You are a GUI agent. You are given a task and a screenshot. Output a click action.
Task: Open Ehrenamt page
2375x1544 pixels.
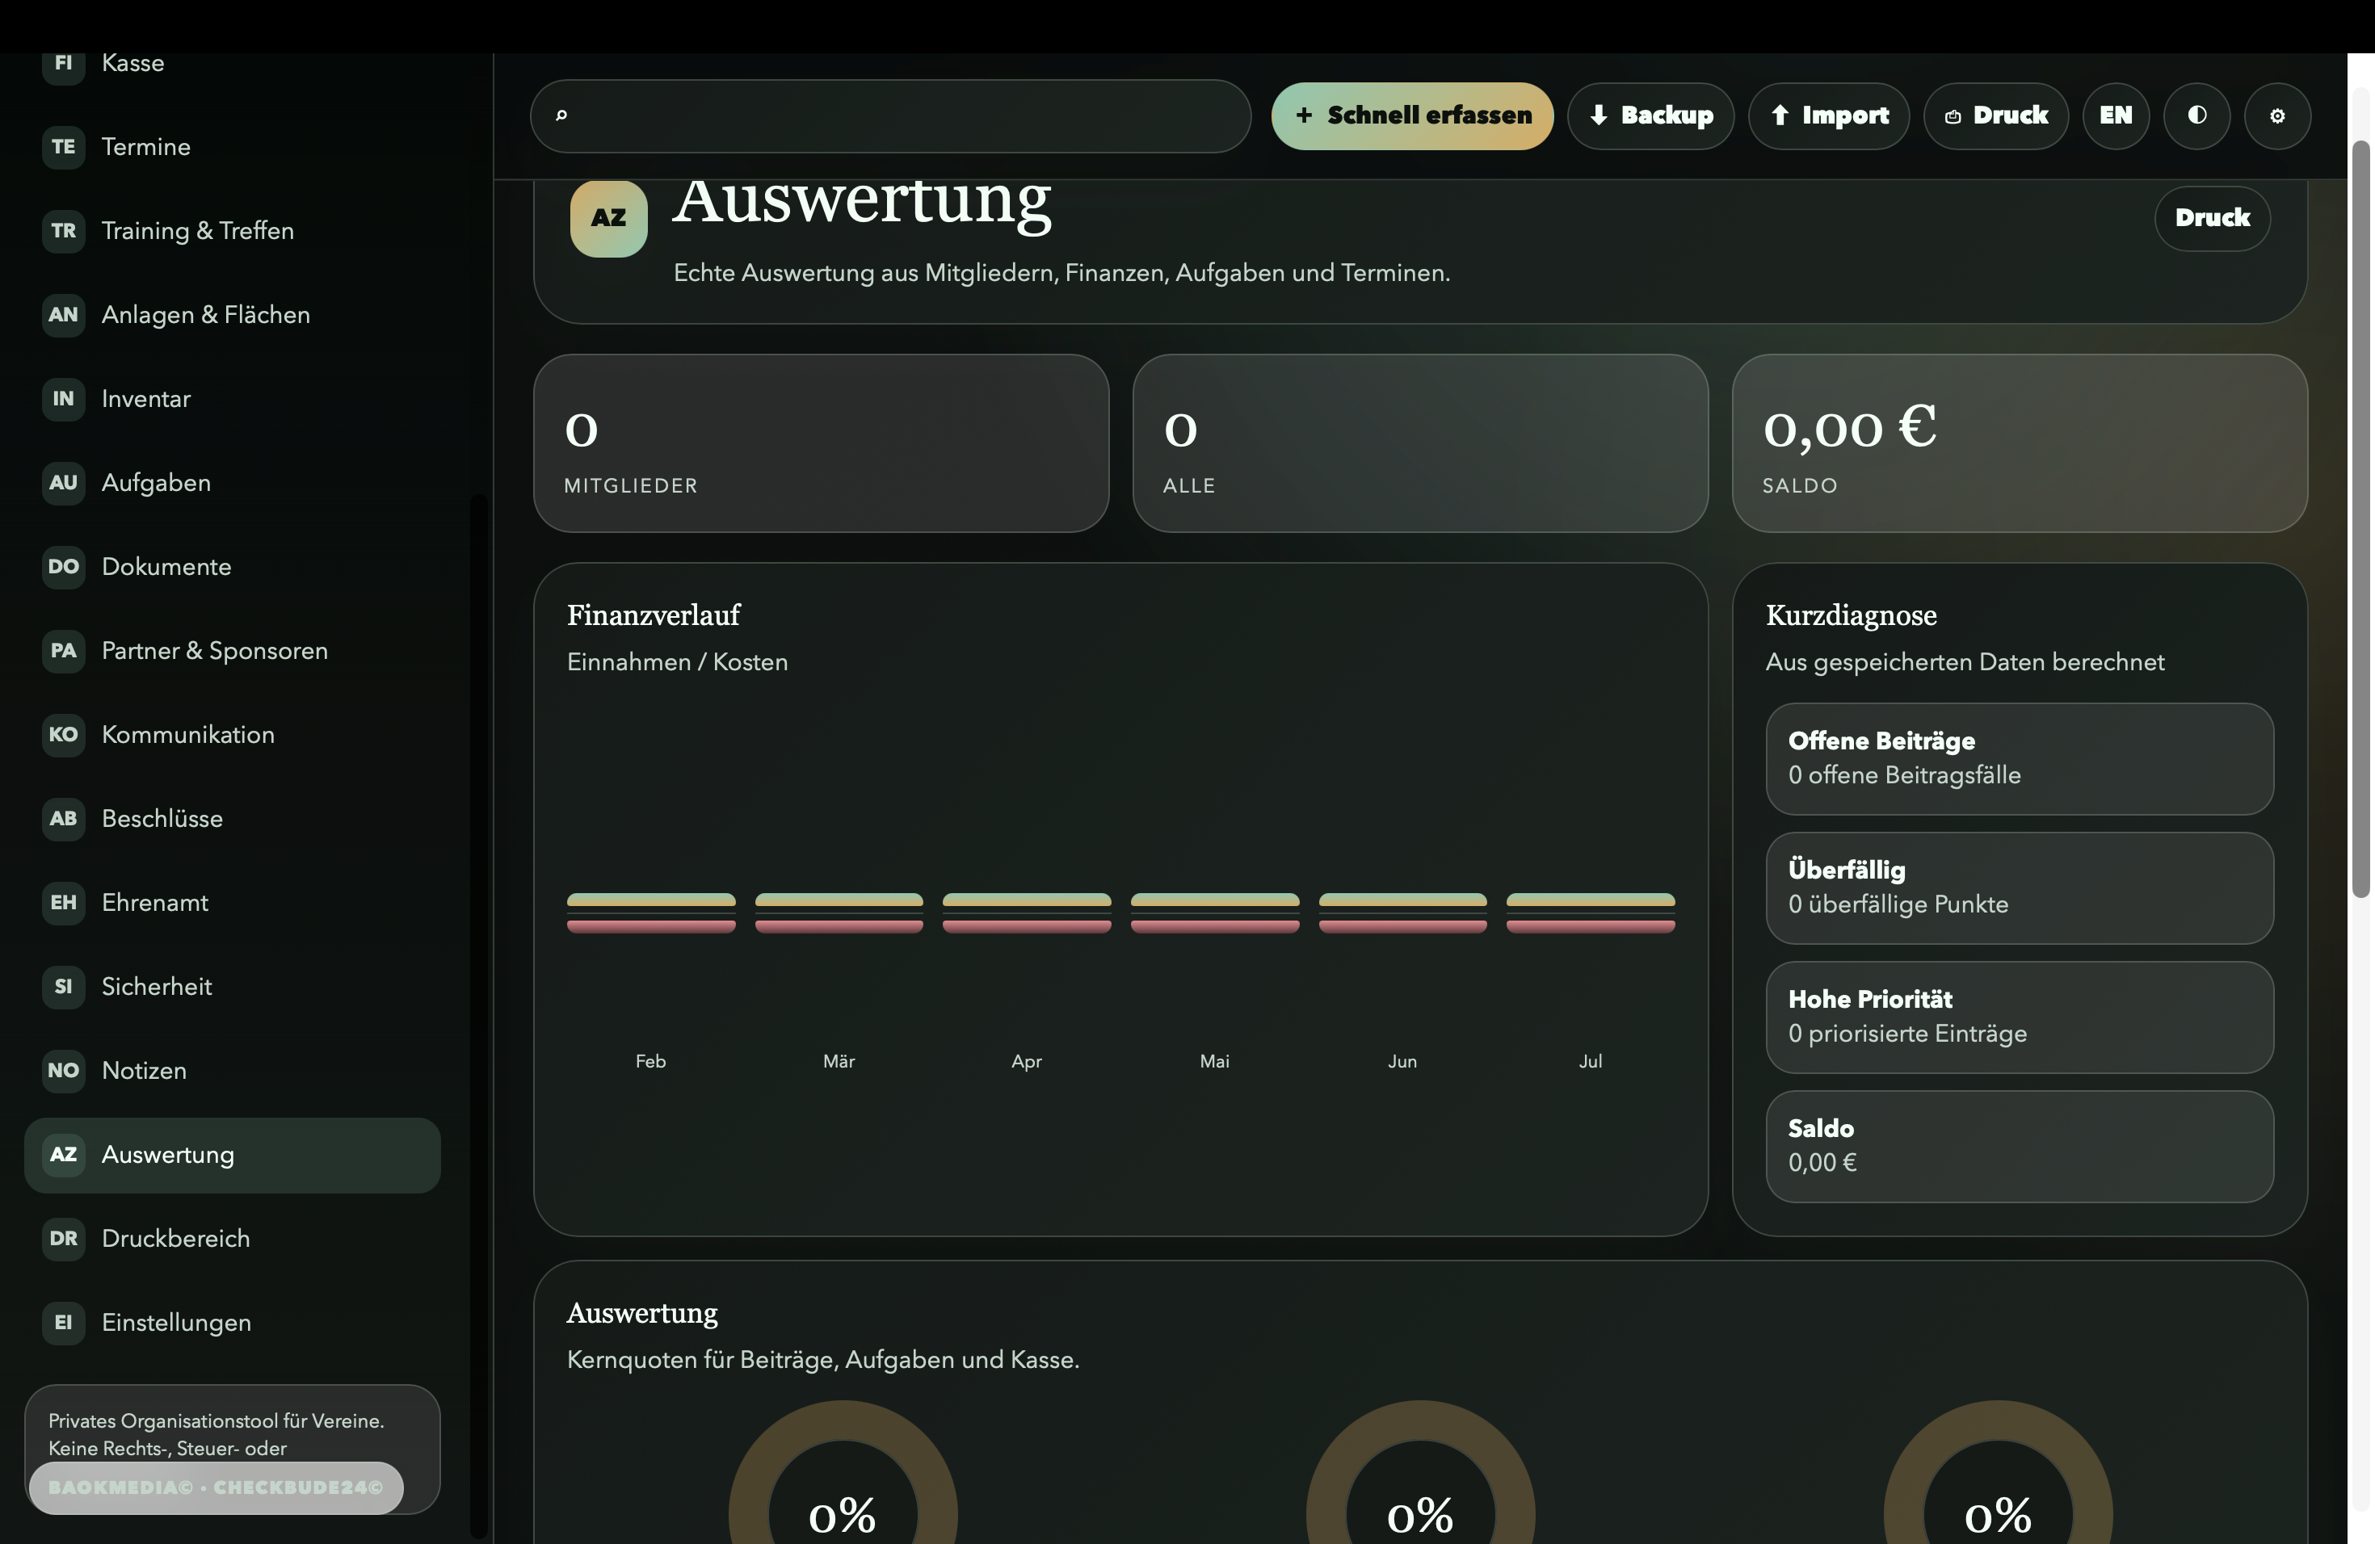click(233, 903)
